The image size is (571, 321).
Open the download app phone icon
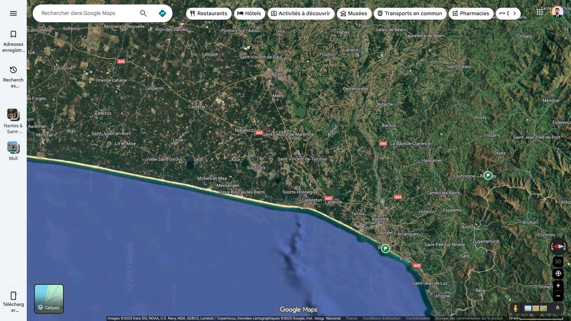[13, 296]
